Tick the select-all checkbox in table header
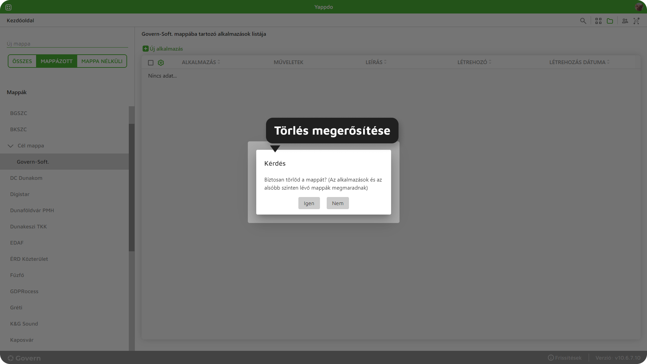The width and height of the screenshot is (647, 364). tap(151, 63)
